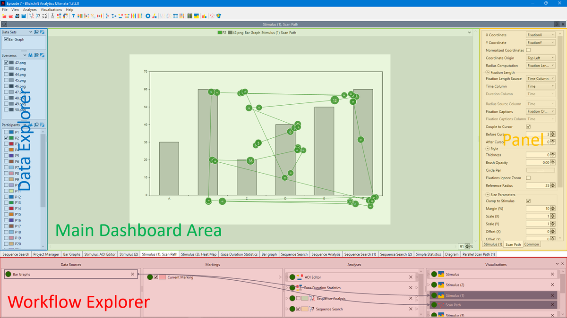
Task: Click the blue funnel filter toolbar icon
Action: tap(74, 16)
